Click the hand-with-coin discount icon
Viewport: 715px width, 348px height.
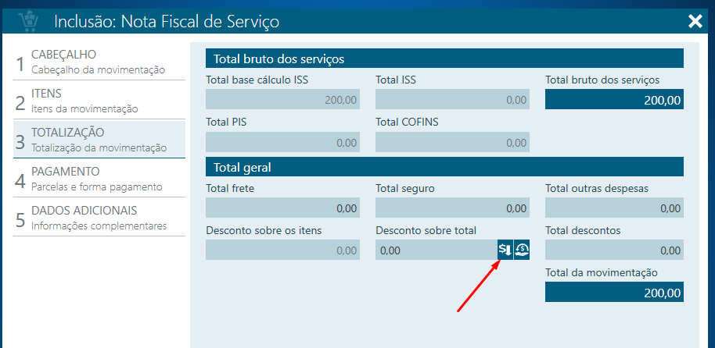pos(522,250)
